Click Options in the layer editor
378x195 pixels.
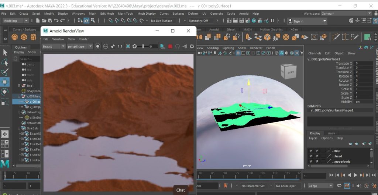pos(327,138)
